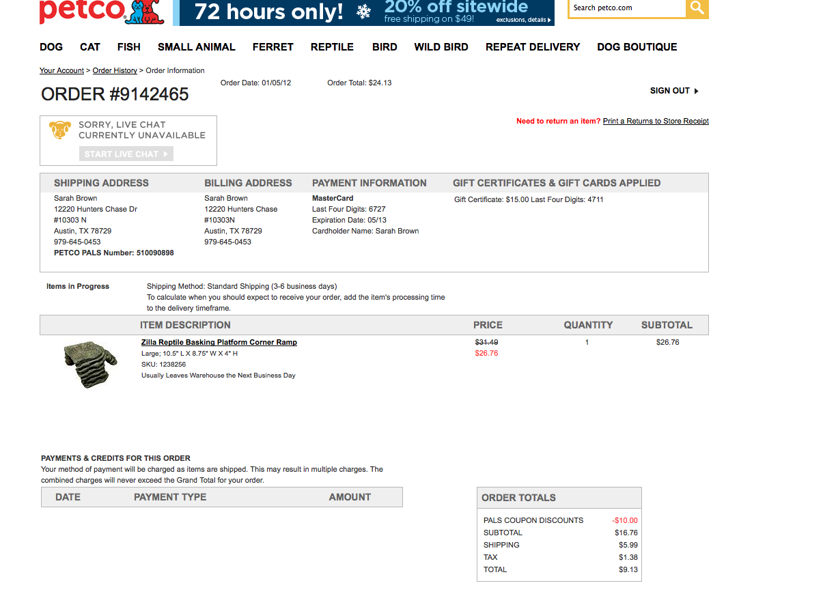Screen dimensions: 823x594
Task: Click the search magnifier button
Action: point(697,8)
